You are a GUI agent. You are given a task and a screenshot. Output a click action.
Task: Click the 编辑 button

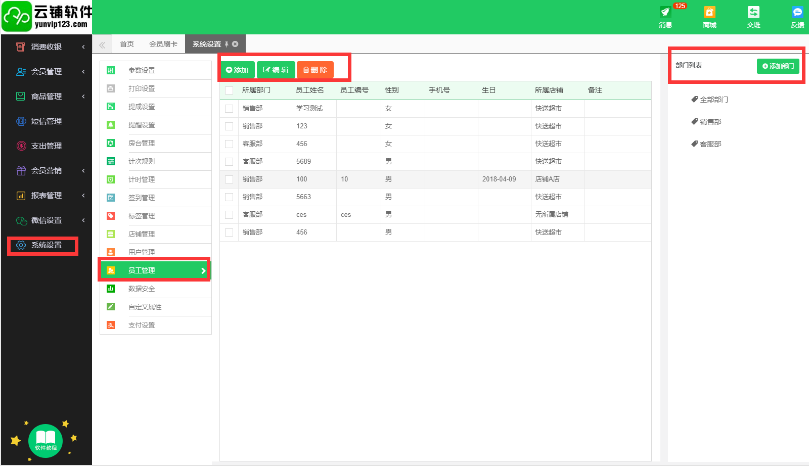(276, 70)
